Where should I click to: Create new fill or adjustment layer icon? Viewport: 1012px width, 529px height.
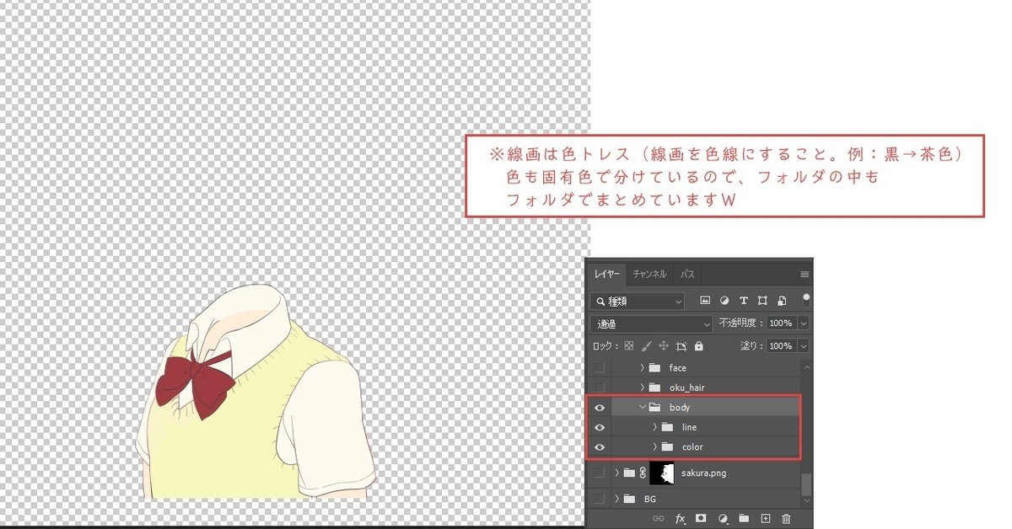click(723, 519)
